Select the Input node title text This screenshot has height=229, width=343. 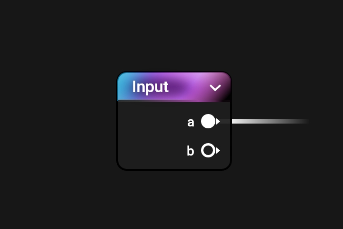(150, 87)
